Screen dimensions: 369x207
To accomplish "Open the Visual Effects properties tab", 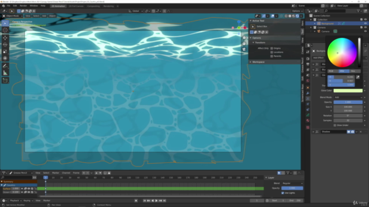I will [x=307, y=98].
